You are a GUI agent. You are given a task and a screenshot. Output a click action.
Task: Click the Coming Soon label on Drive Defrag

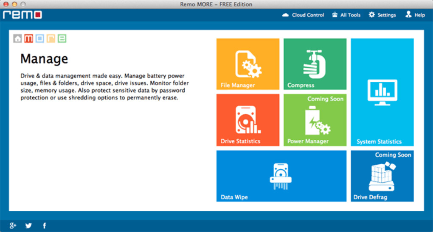393,155
